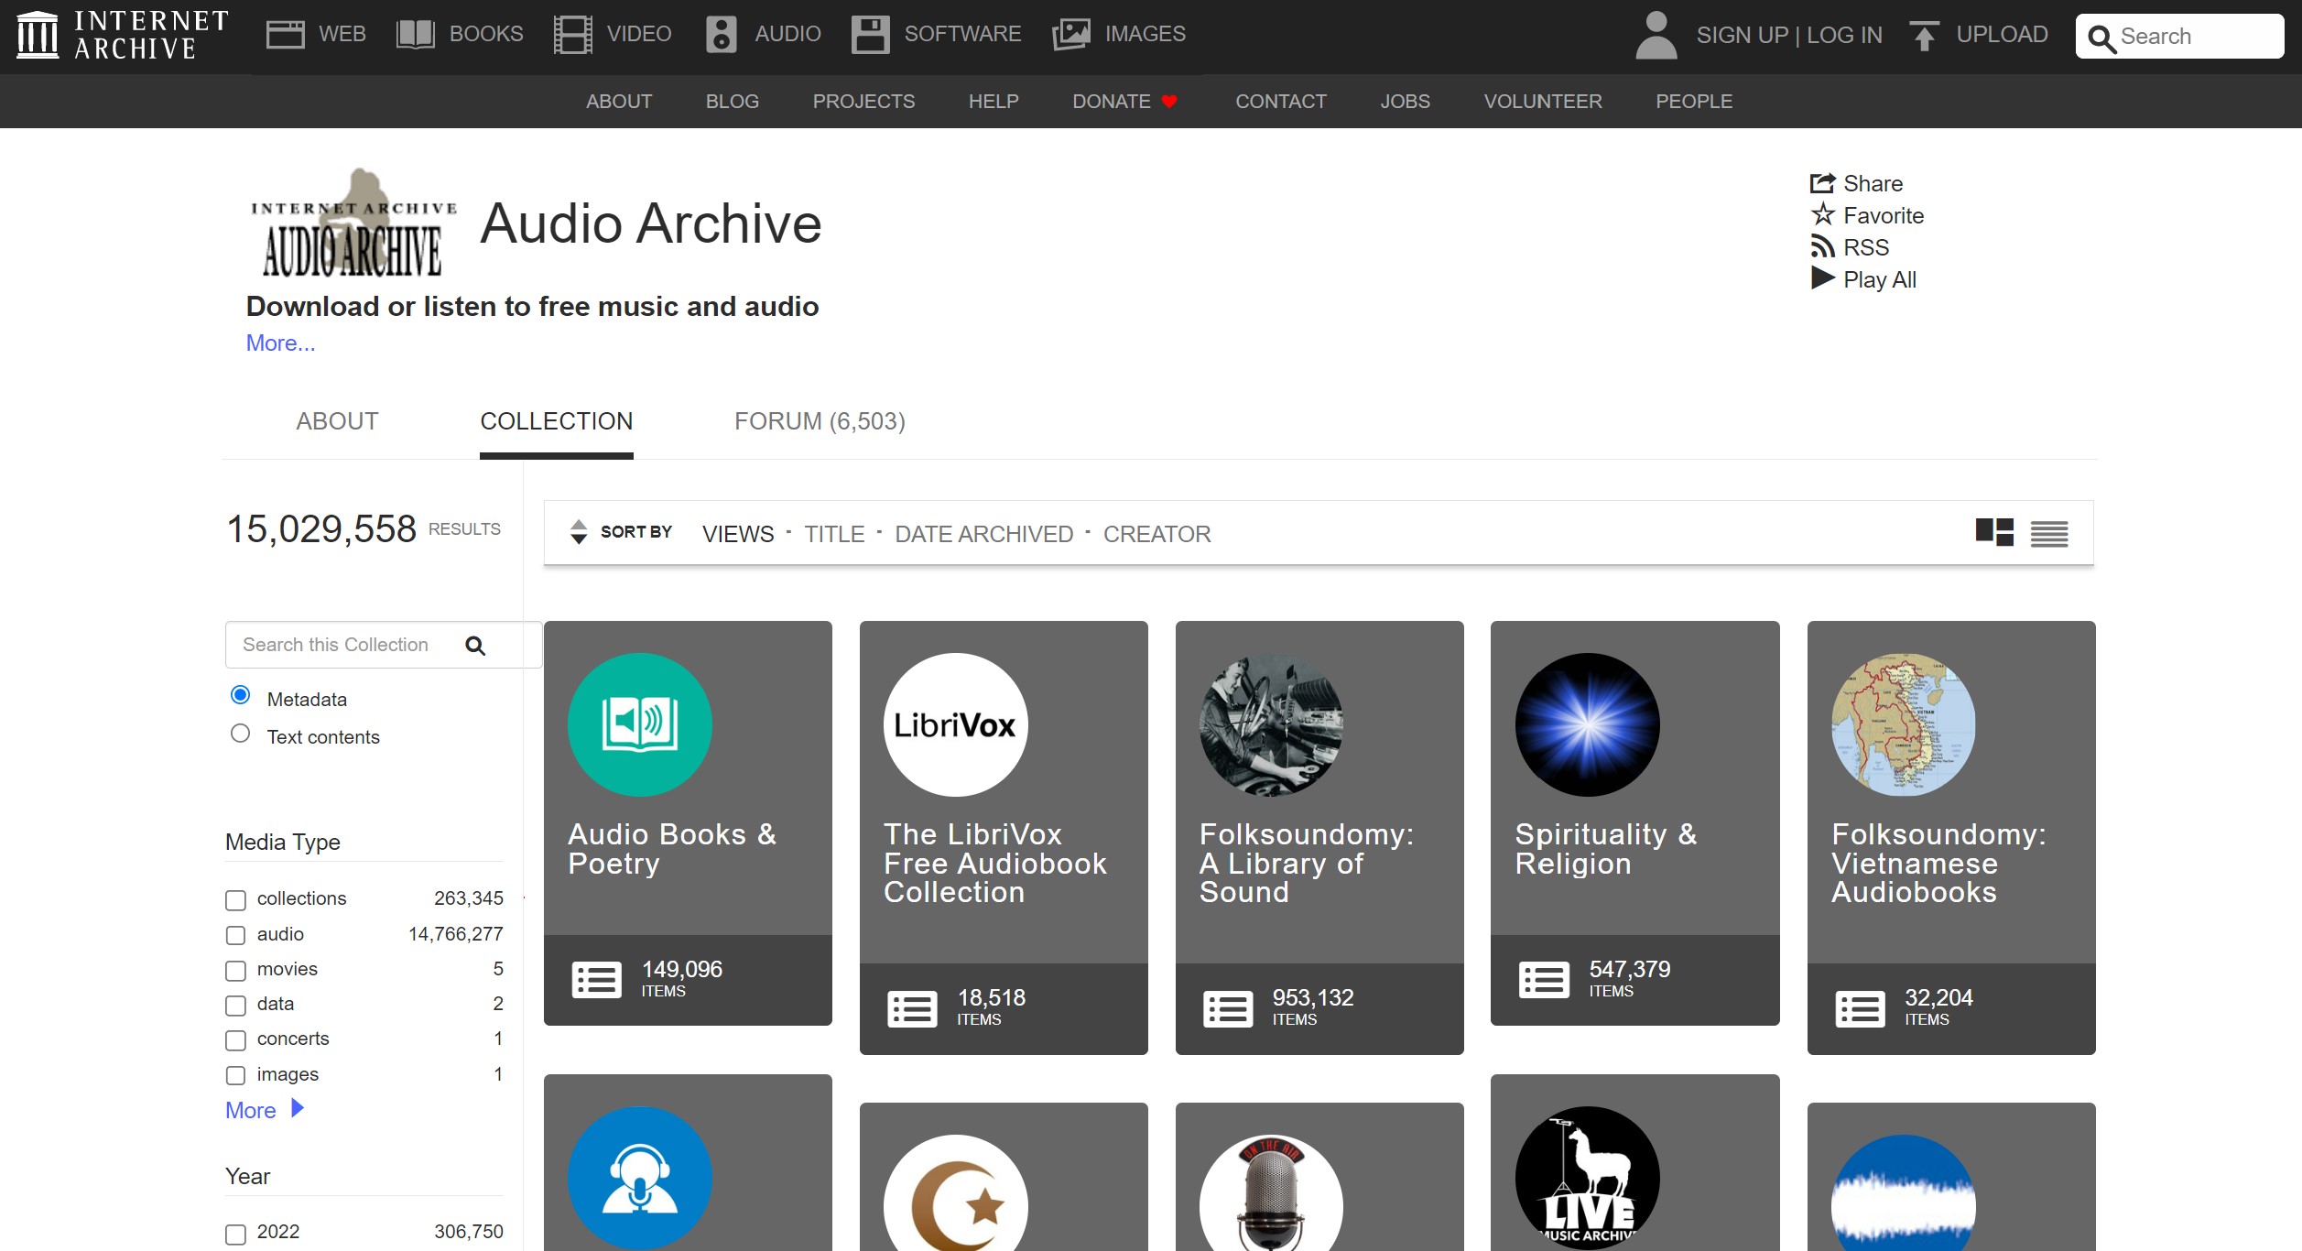Viewport: 2302px width, 1251px height.
Task: Select the Metadata radio button
Action: (x=240, y=695)
